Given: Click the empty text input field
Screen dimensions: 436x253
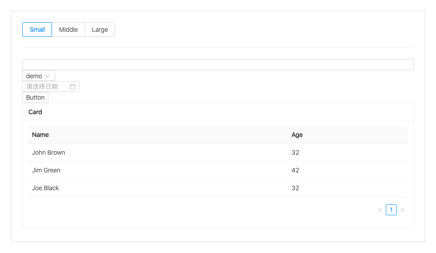Looking at the screenshot, I should click(x=218, y=65).
